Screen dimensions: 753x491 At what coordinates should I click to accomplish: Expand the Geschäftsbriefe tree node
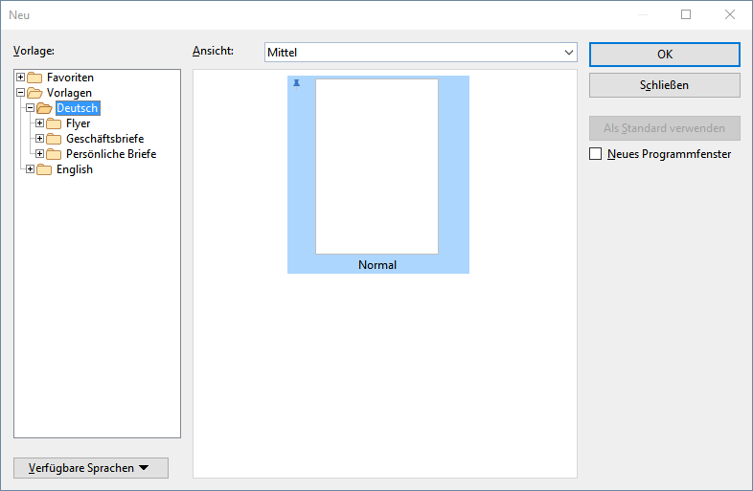(40, 138)
